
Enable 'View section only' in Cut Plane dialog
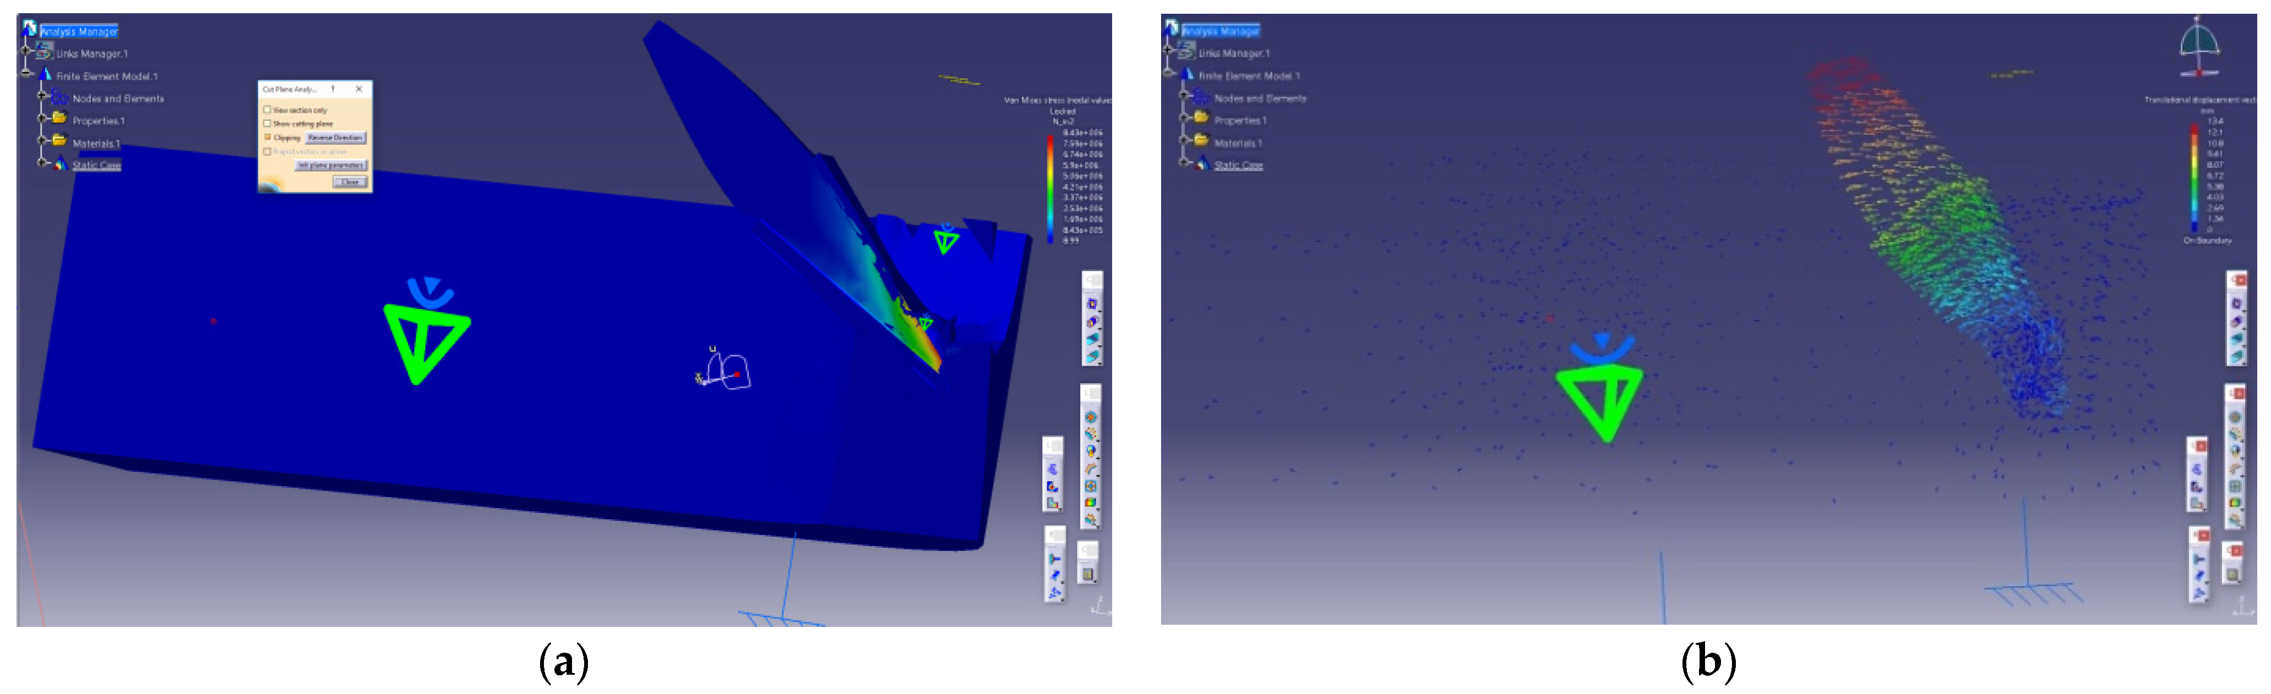(x=267, y=110)
